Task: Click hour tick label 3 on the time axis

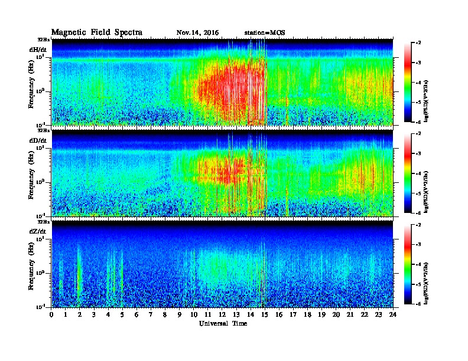Action: pos(94,315)
